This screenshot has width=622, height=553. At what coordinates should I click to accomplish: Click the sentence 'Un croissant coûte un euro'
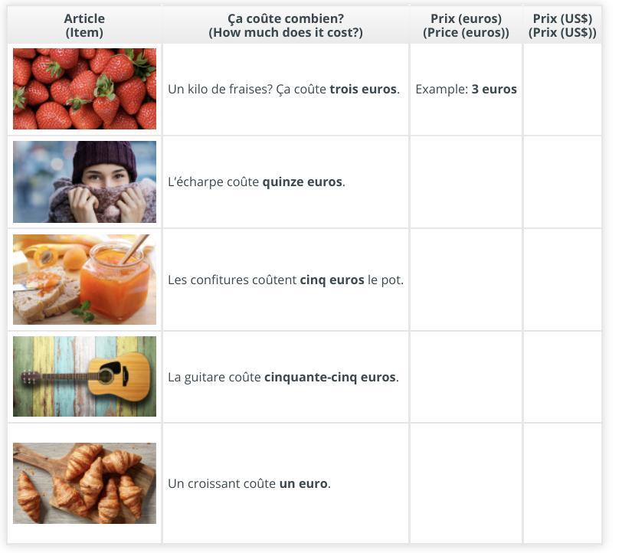[249, 484]
